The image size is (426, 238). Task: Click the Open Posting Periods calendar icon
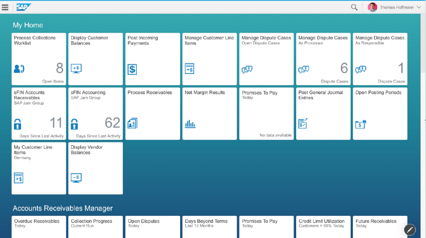[x=361, y=124]
